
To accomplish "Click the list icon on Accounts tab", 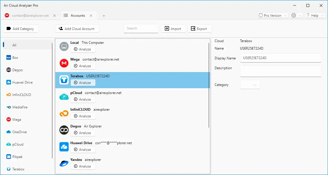I will (65, 16).
